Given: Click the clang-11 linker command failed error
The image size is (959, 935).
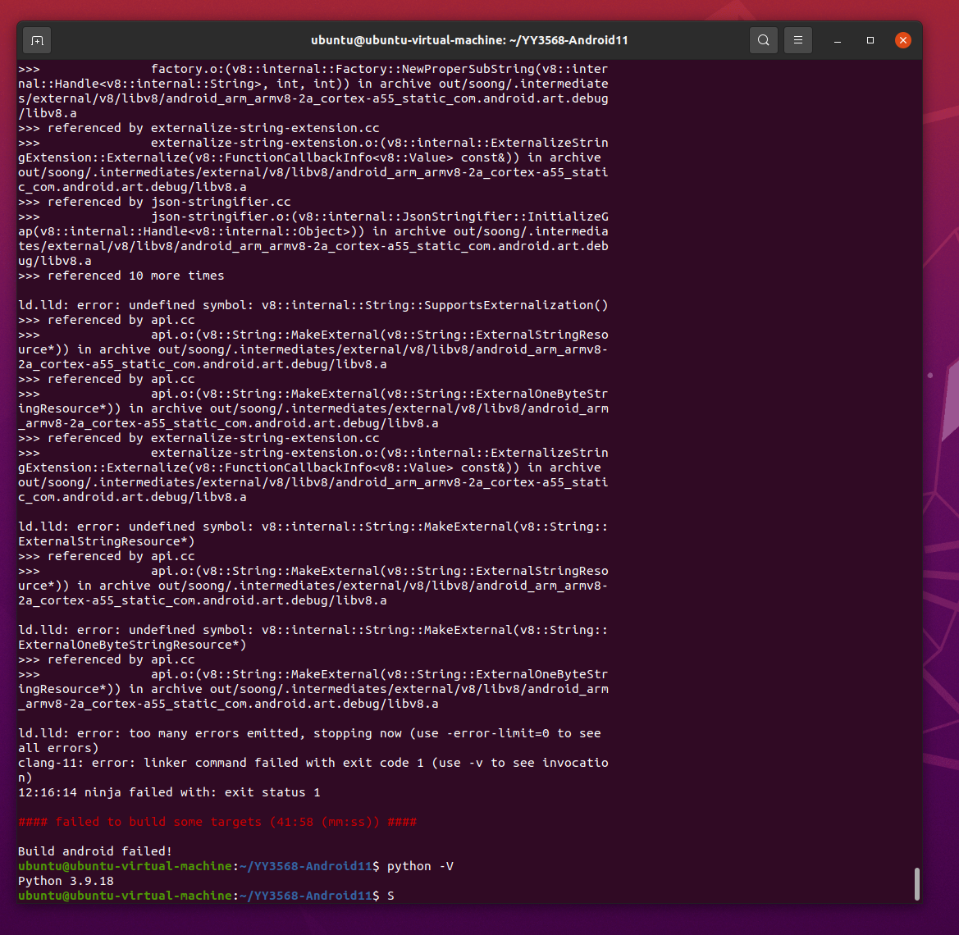Looking at the screenshot, I should (312, 763).
